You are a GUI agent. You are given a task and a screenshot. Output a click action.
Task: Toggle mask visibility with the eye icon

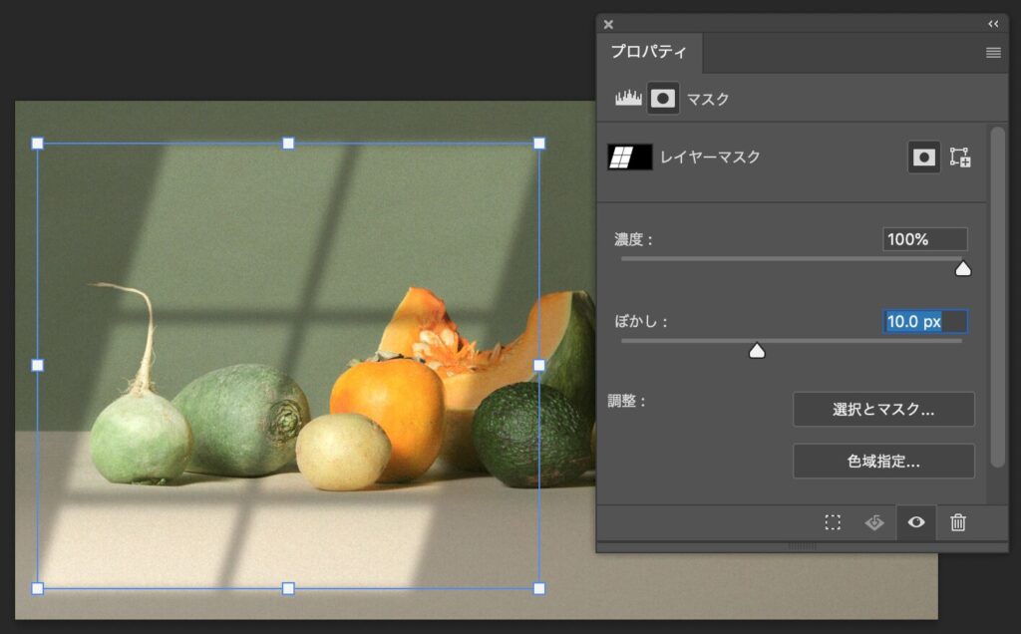pos(916,522)
